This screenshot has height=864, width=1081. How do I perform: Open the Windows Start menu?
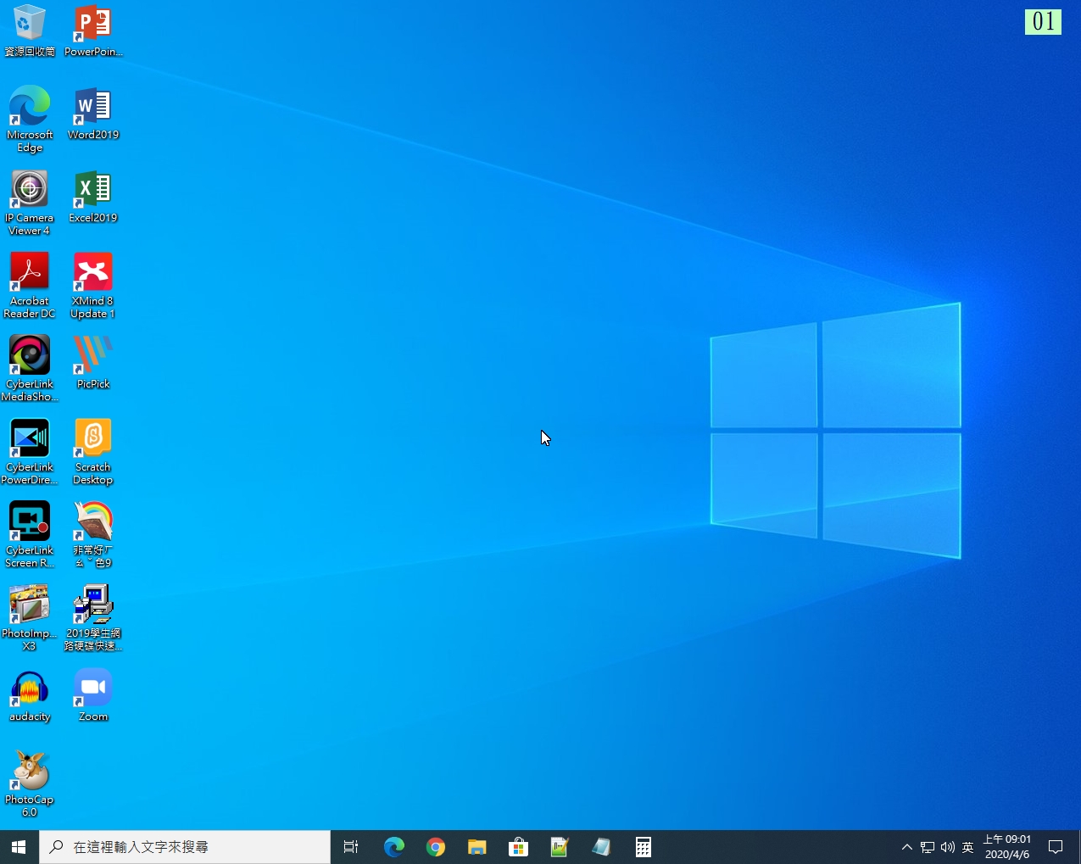tap(19, 847)
